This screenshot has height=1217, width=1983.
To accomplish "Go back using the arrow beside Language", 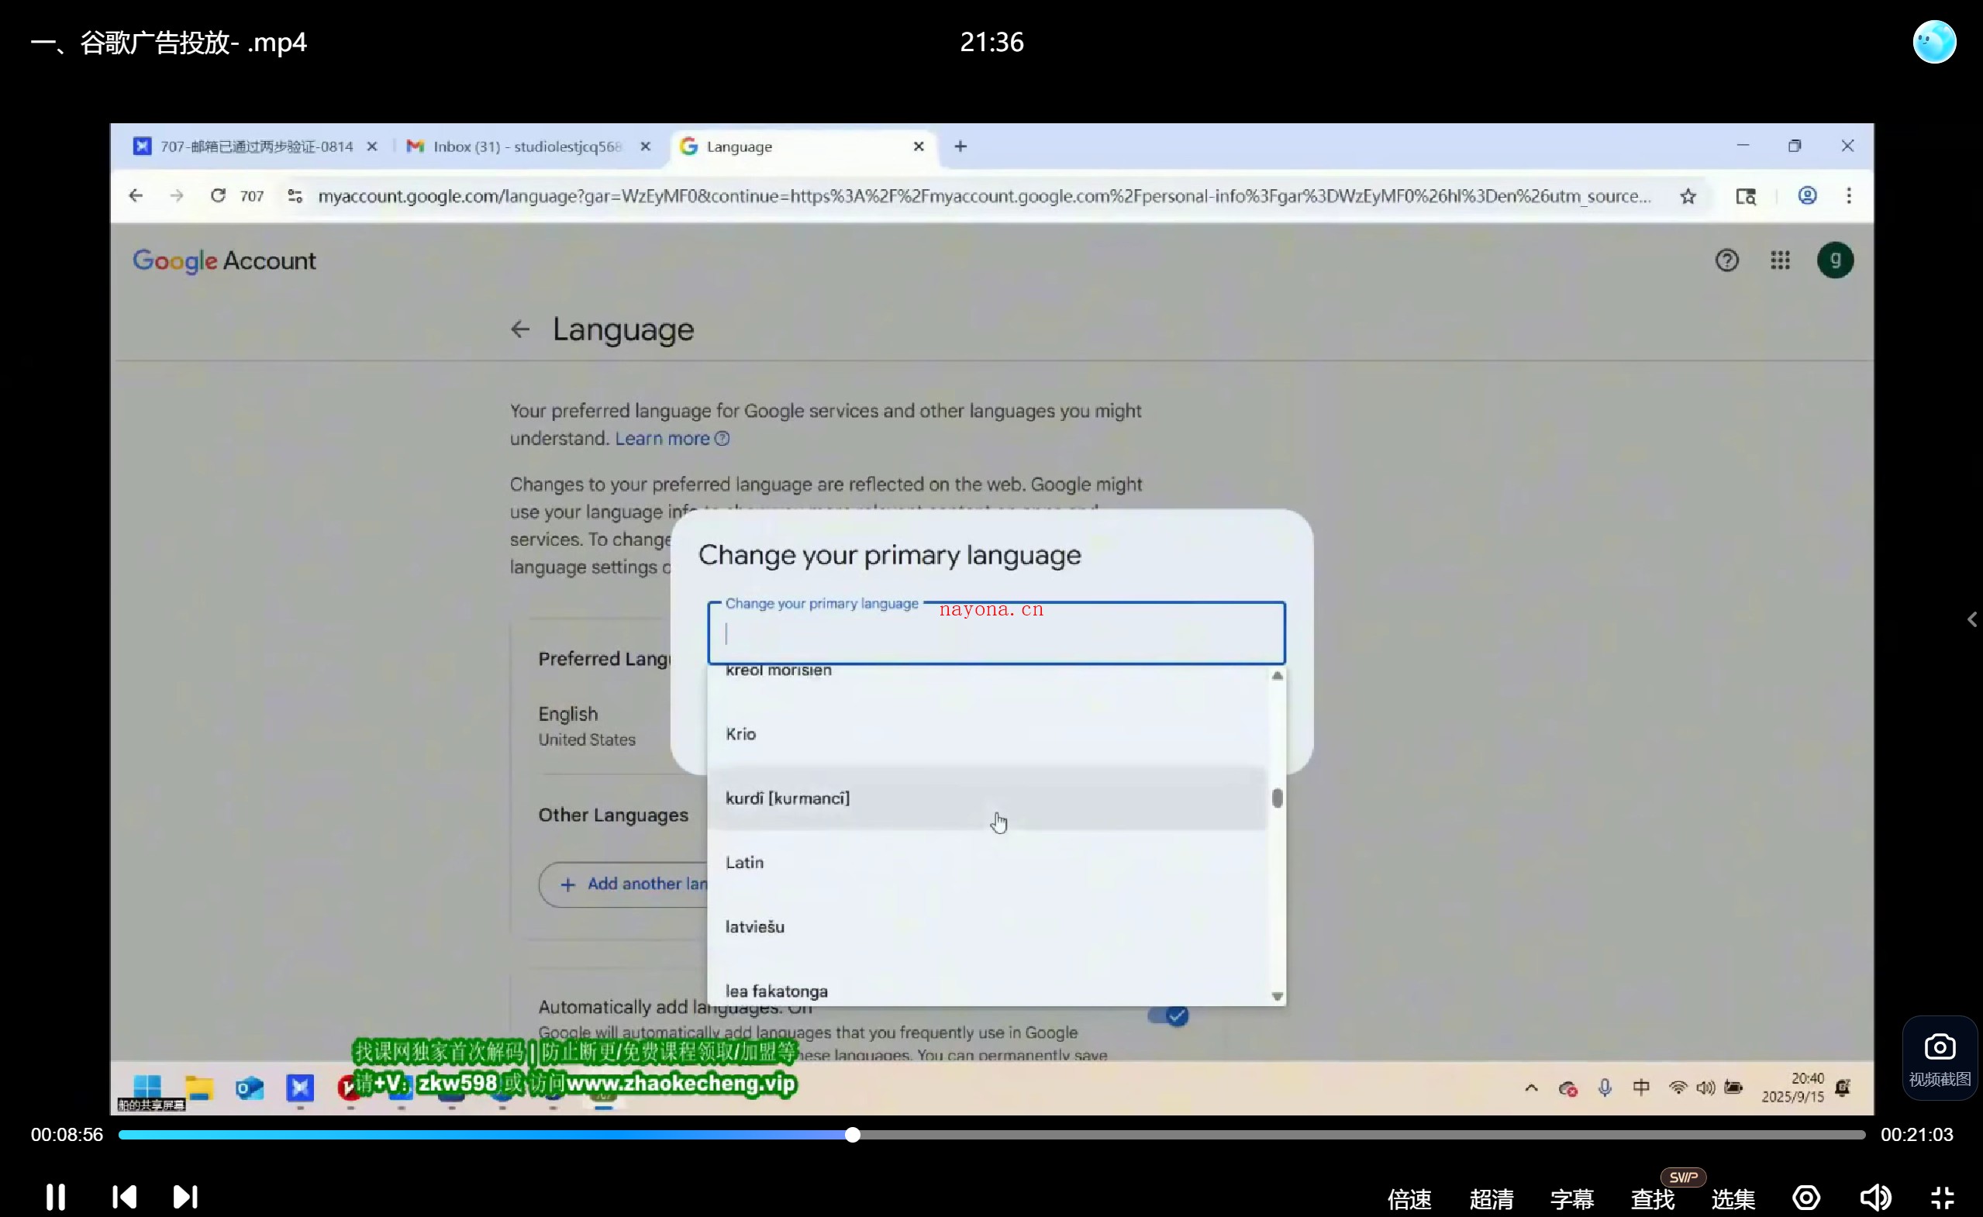I will pos(521,329).
